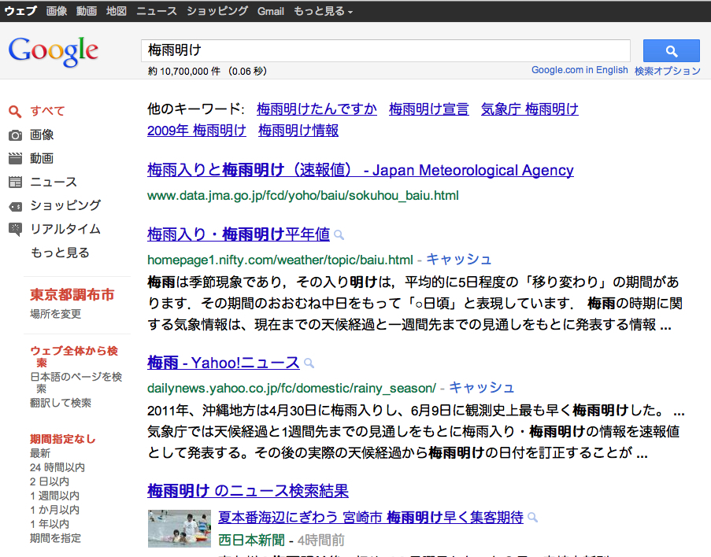This screenshot has width=711, height=557.
Task: Open cached copy of nifty.com result
Action: pyautogui.click(x=459, y=260)
